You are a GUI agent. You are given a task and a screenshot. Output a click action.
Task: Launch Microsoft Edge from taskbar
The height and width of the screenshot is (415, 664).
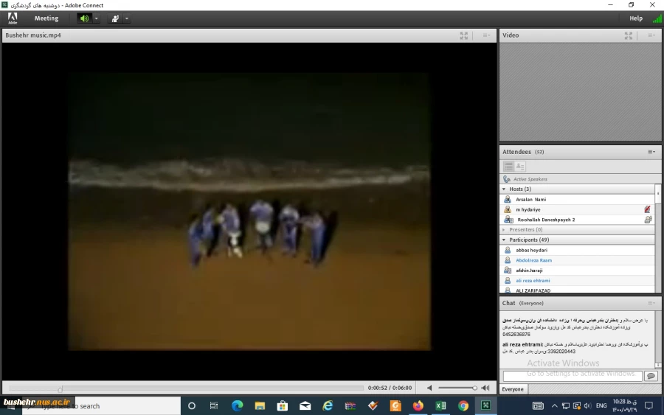[x=237, y=406]
